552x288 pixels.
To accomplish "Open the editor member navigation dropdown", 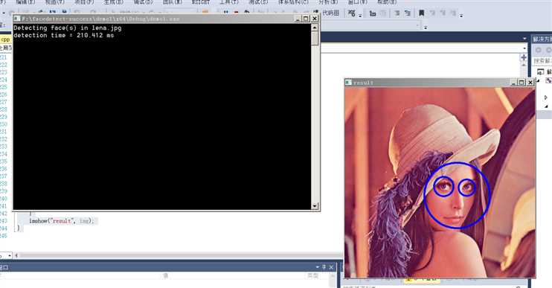I will click(524, 48).
